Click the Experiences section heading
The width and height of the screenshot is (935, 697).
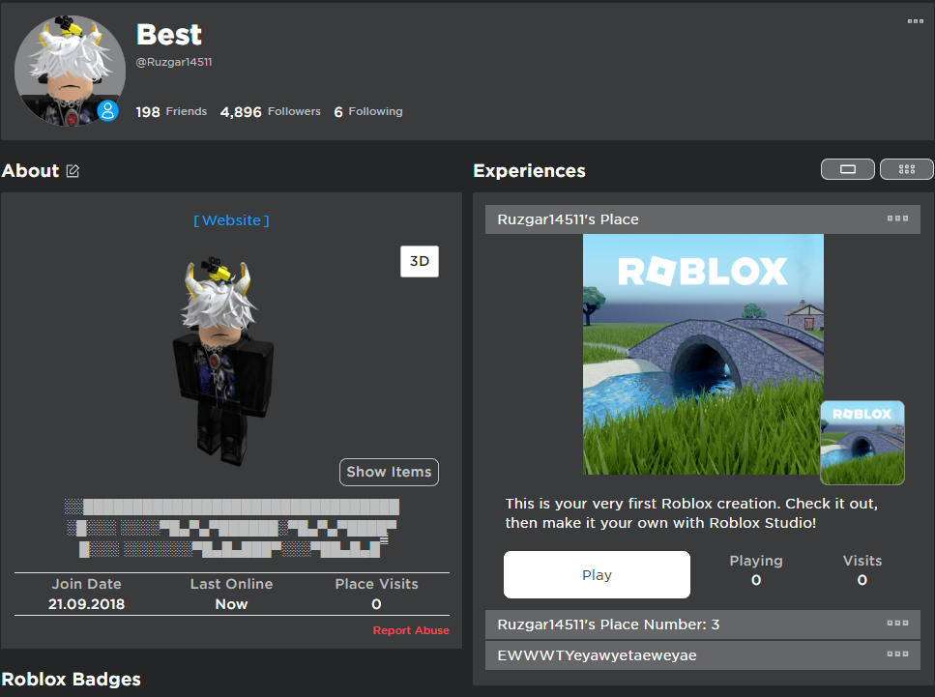click(529, 170)
